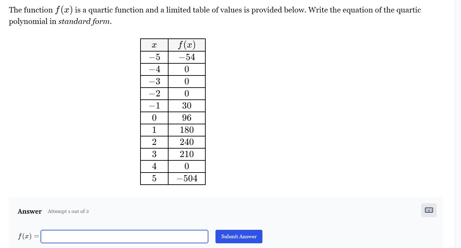Image resolution: width=461 pixels, height=248 pixels.
Task: Click the table cell showing −504
Action: (187, 179)
